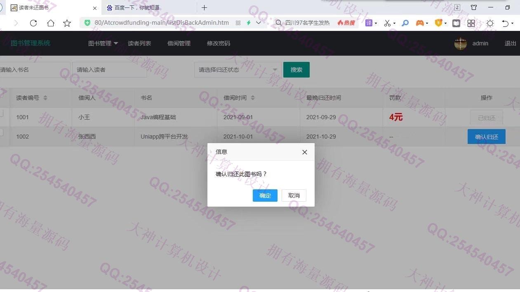520x292 pixels.
Task: Click the blue magnifier find icon
Action: [x=405, y=23]
